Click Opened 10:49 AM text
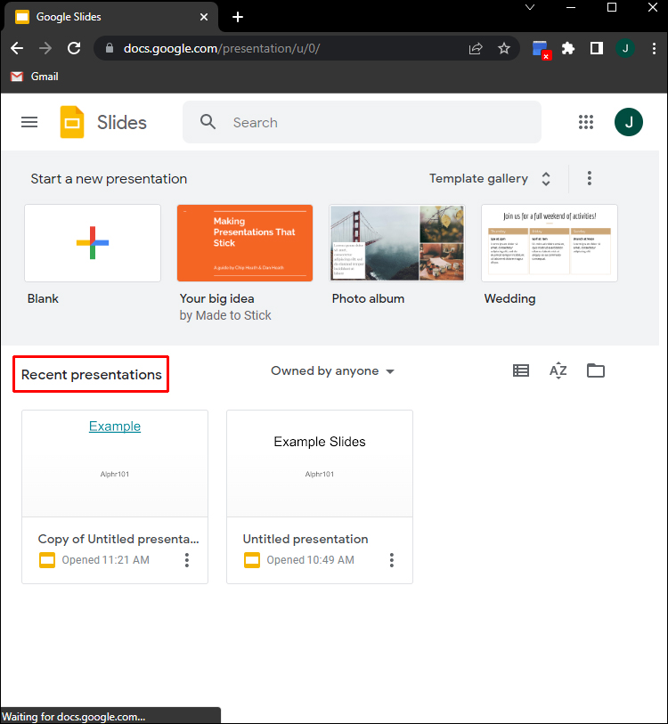The image size is (668, 724). (x=310, y=560)
